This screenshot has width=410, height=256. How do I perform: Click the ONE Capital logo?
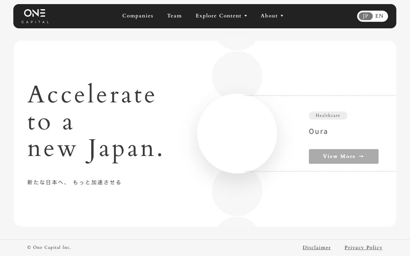35,16
